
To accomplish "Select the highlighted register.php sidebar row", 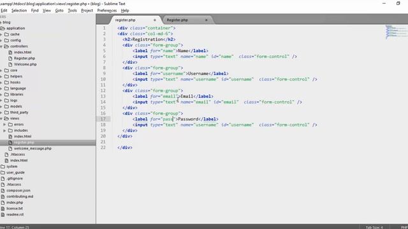I will (x=48, y=142).
